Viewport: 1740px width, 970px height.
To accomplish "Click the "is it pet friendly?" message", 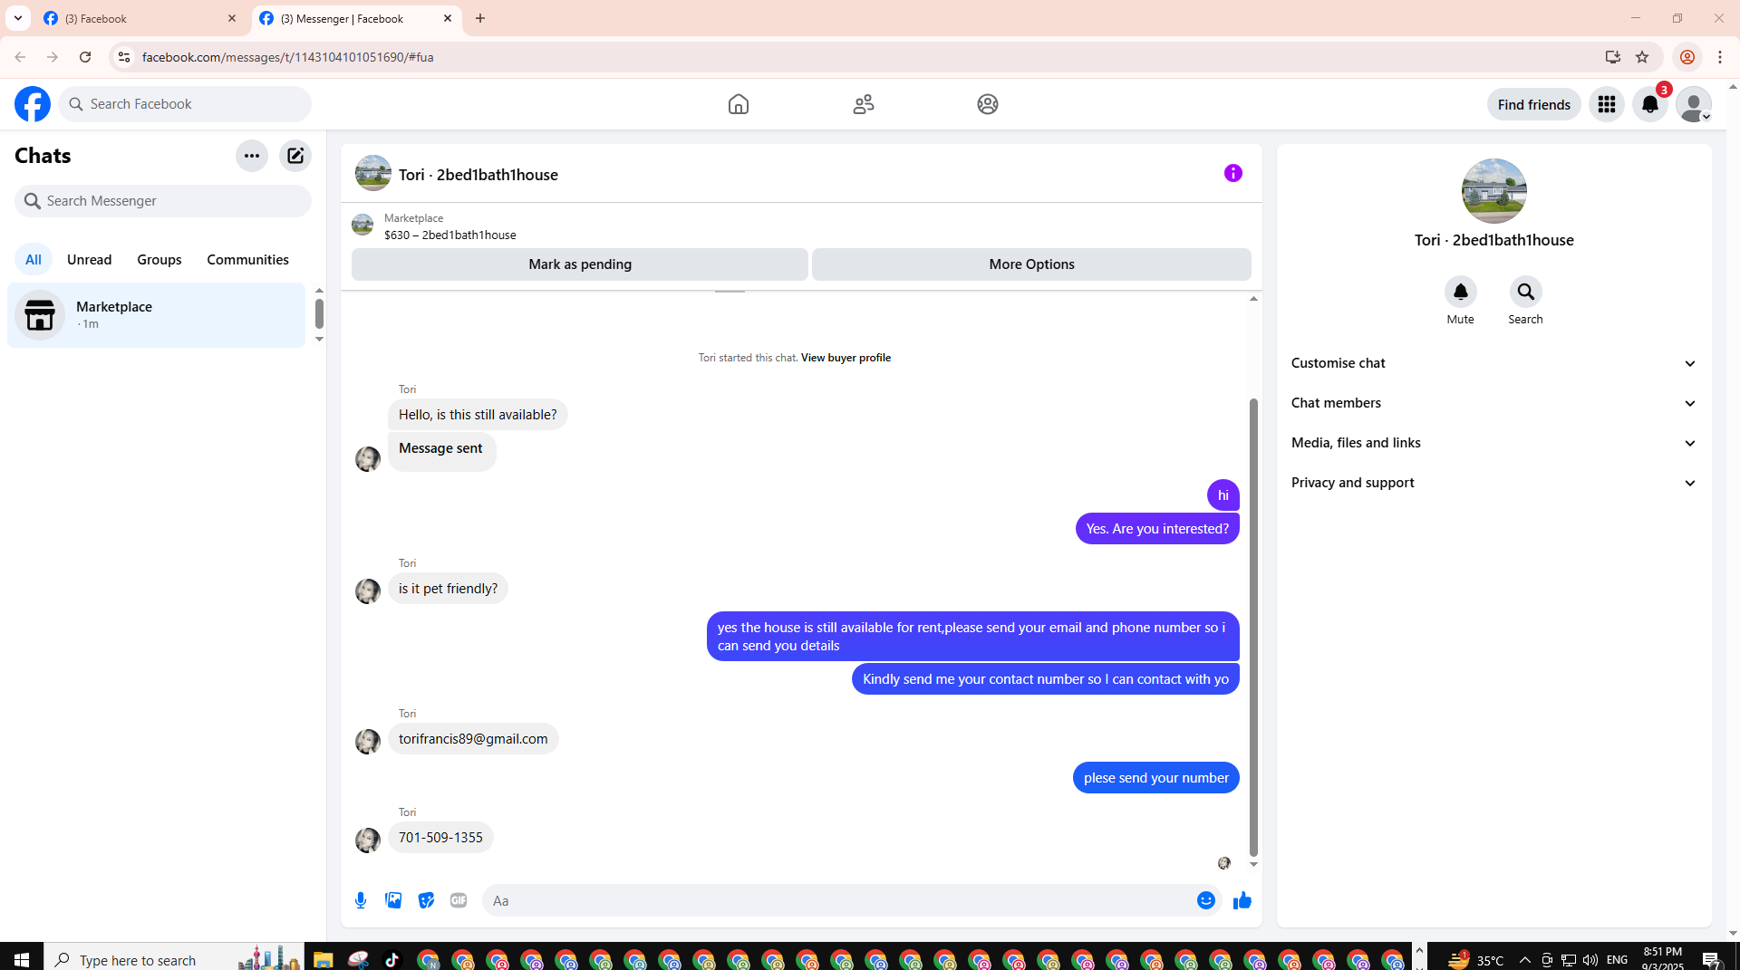I will click(x=448, y=589).
